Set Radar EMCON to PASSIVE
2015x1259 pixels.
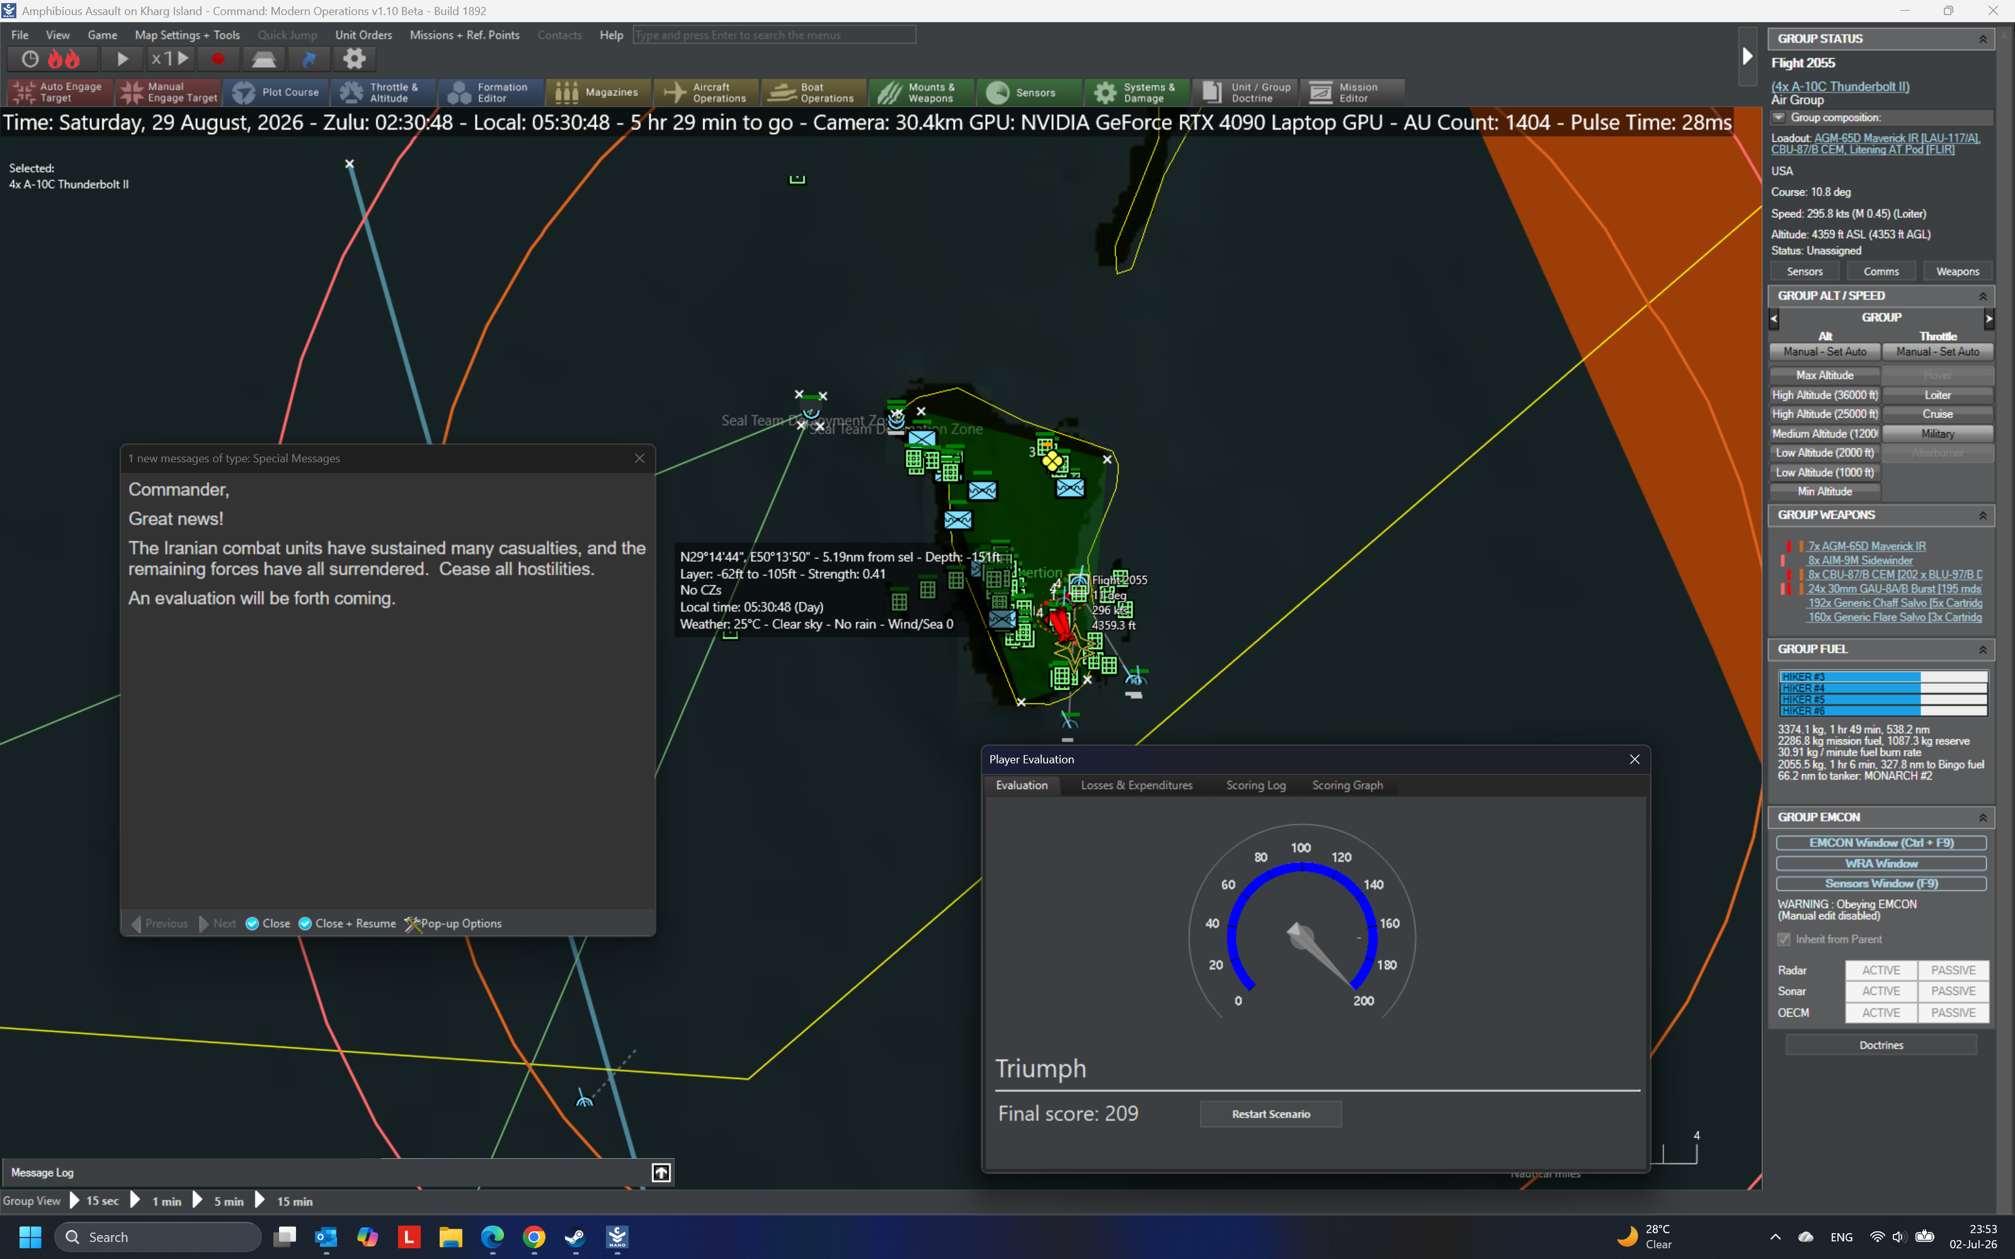(x=1953, y=970)
